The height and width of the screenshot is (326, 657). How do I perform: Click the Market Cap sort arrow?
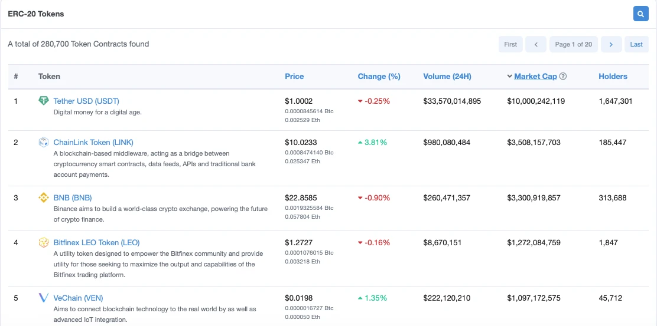509,77
